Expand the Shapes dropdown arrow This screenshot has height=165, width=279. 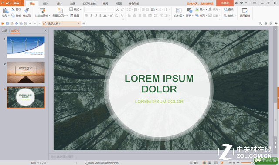click(x=193, y=16)
